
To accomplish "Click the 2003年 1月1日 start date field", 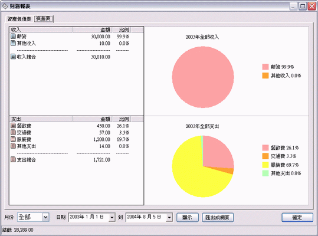I will point(89,218).
